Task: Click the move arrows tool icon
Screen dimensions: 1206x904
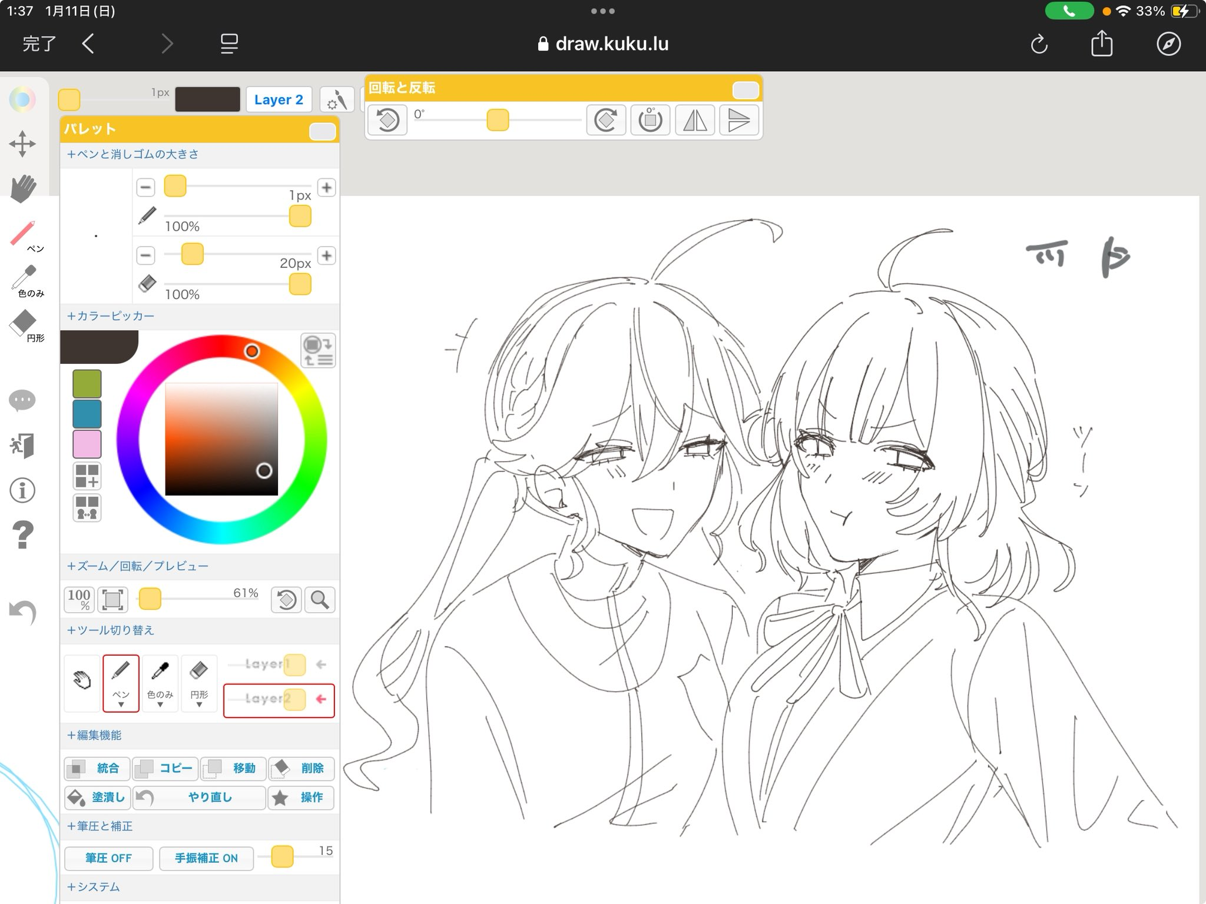Action: click(22, 144)
